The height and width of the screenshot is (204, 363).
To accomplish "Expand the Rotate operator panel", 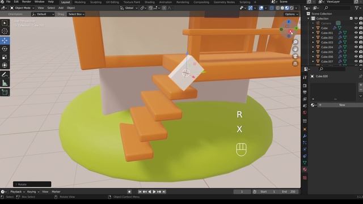I will (32, 184).
